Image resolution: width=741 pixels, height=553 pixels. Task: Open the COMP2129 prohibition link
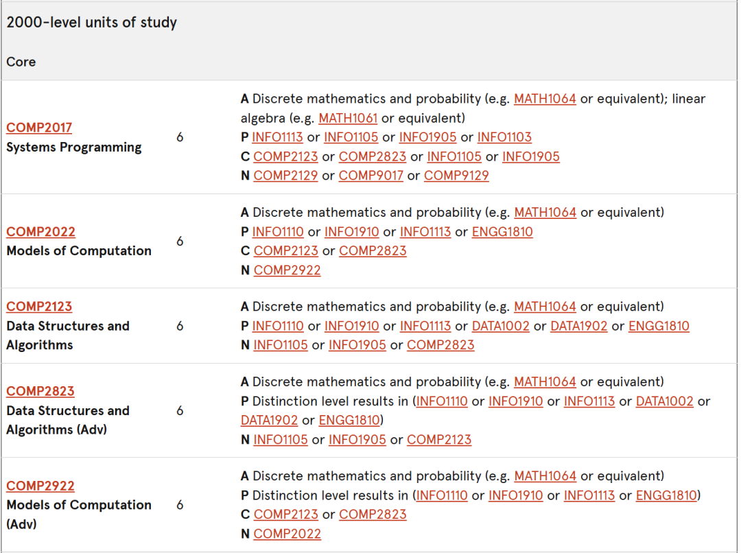coord(285,176)
